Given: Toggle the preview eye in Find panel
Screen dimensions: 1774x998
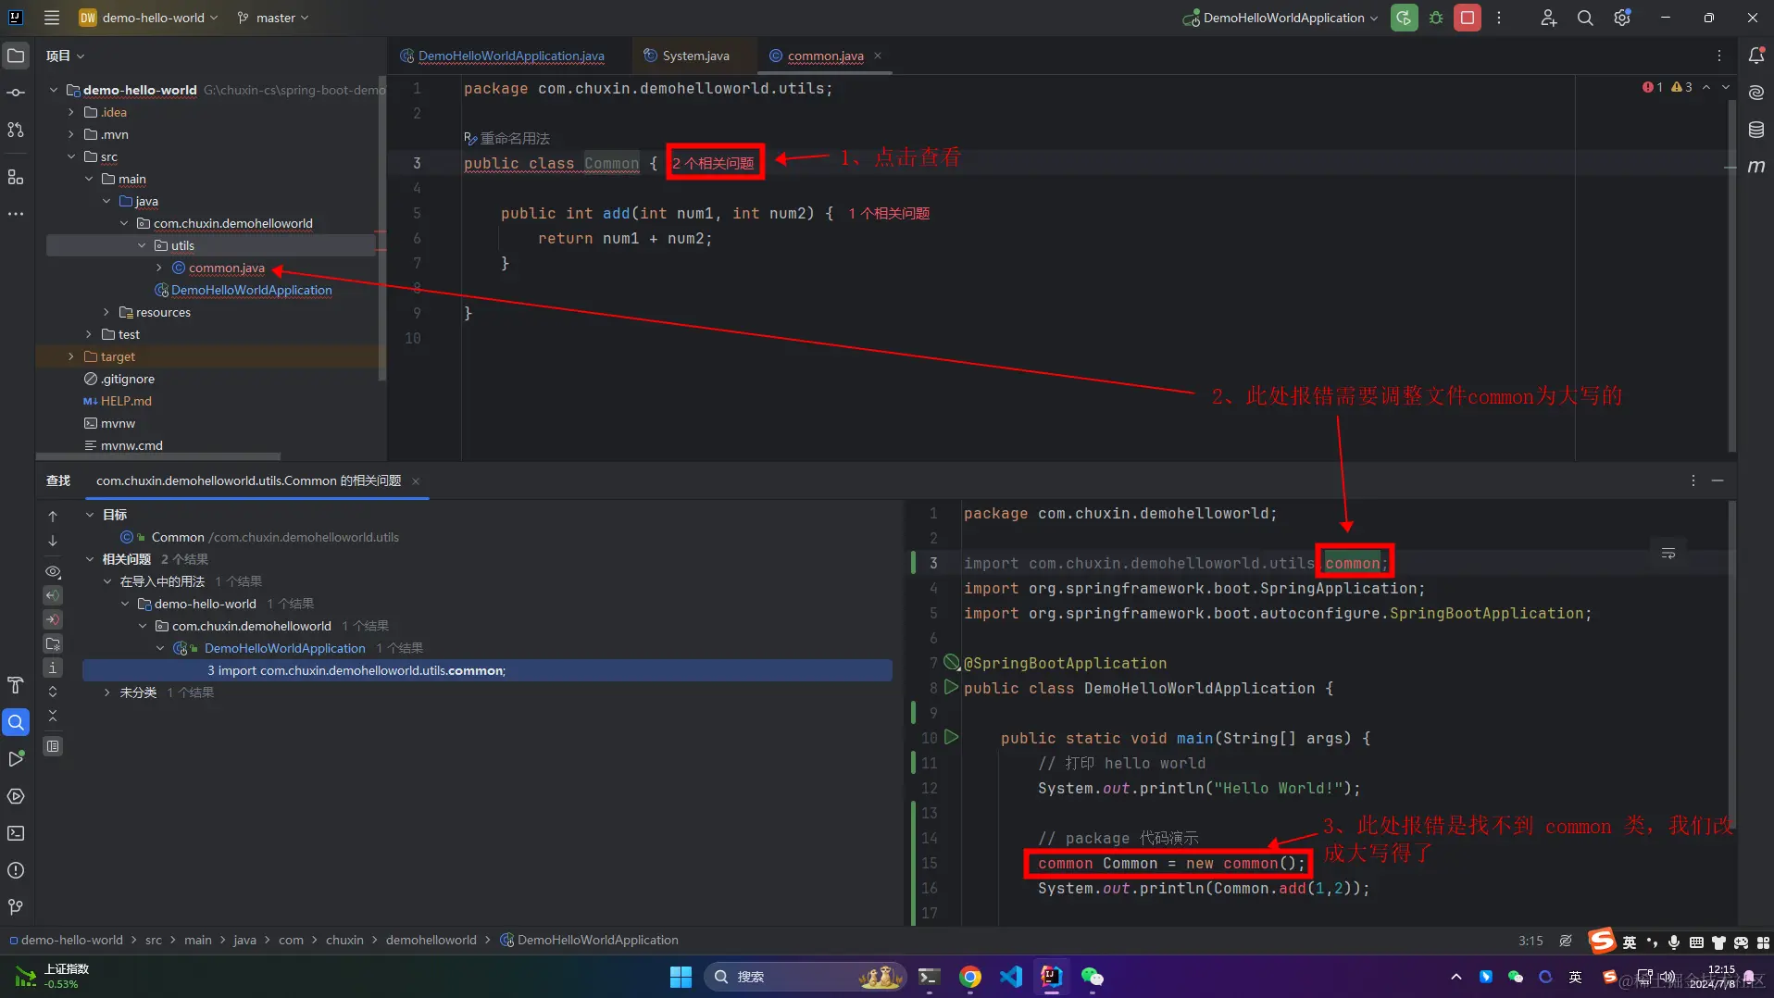Looking at the screenshot, I should 53,572.
